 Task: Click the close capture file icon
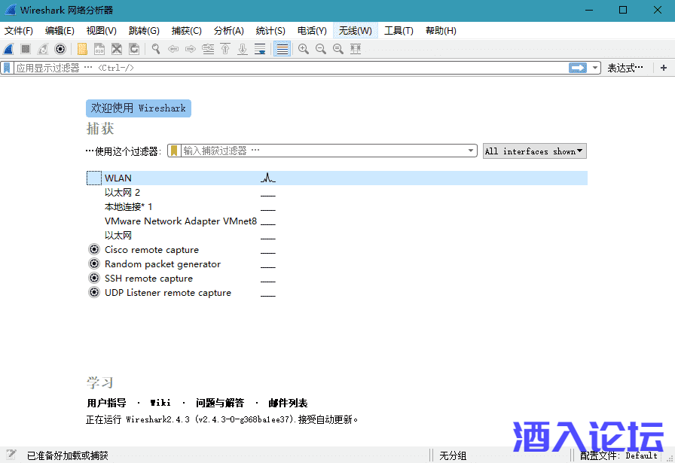(117, 49)
